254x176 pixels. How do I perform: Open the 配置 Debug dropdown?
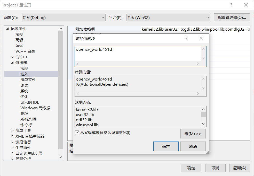tap(63, 17)
